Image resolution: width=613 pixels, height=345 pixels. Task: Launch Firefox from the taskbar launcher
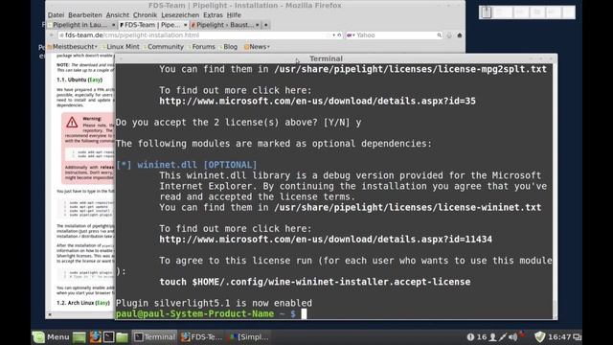(95, 336)
